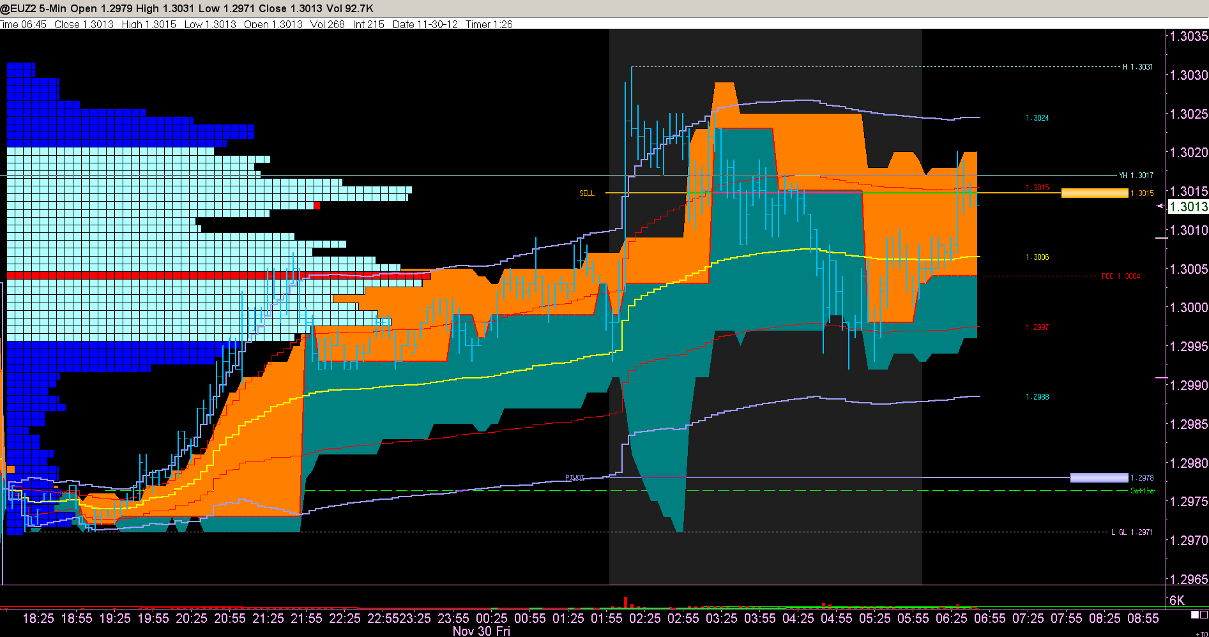This screenshot has width=1209, height=637.
Task: Click the red 1.2997 band value
Action: pyautogui.click(x=1037, y=327)
